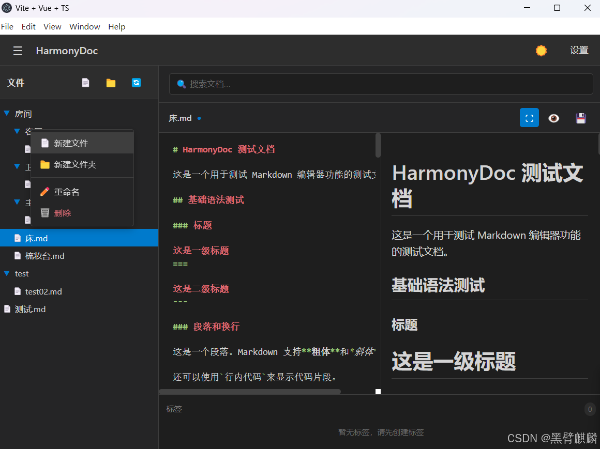600x449 pixels.
Task: Click file icon next to 床.md
Action: point(18,238)
